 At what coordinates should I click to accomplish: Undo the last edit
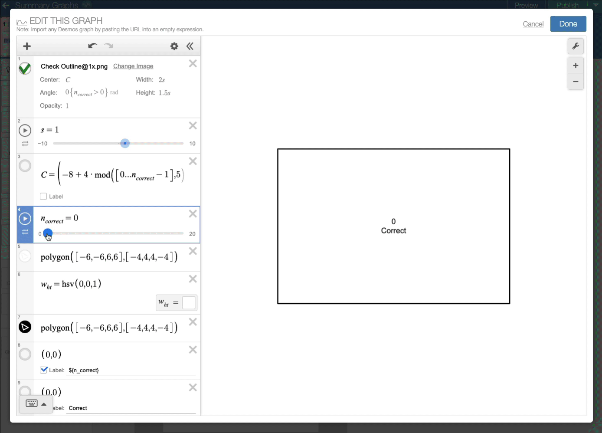pos(92,46)
